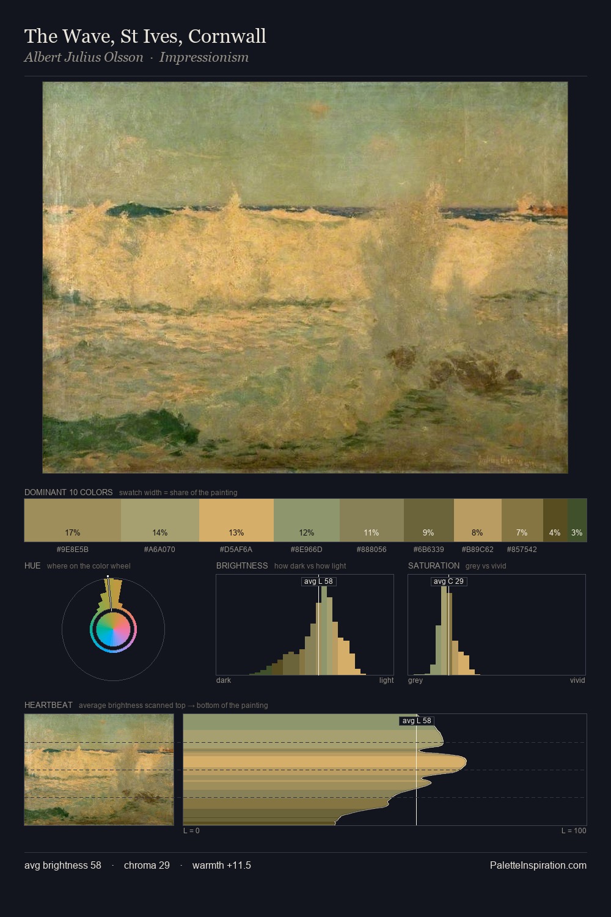Click the hex code '#B89C62'

pos(478,550)
